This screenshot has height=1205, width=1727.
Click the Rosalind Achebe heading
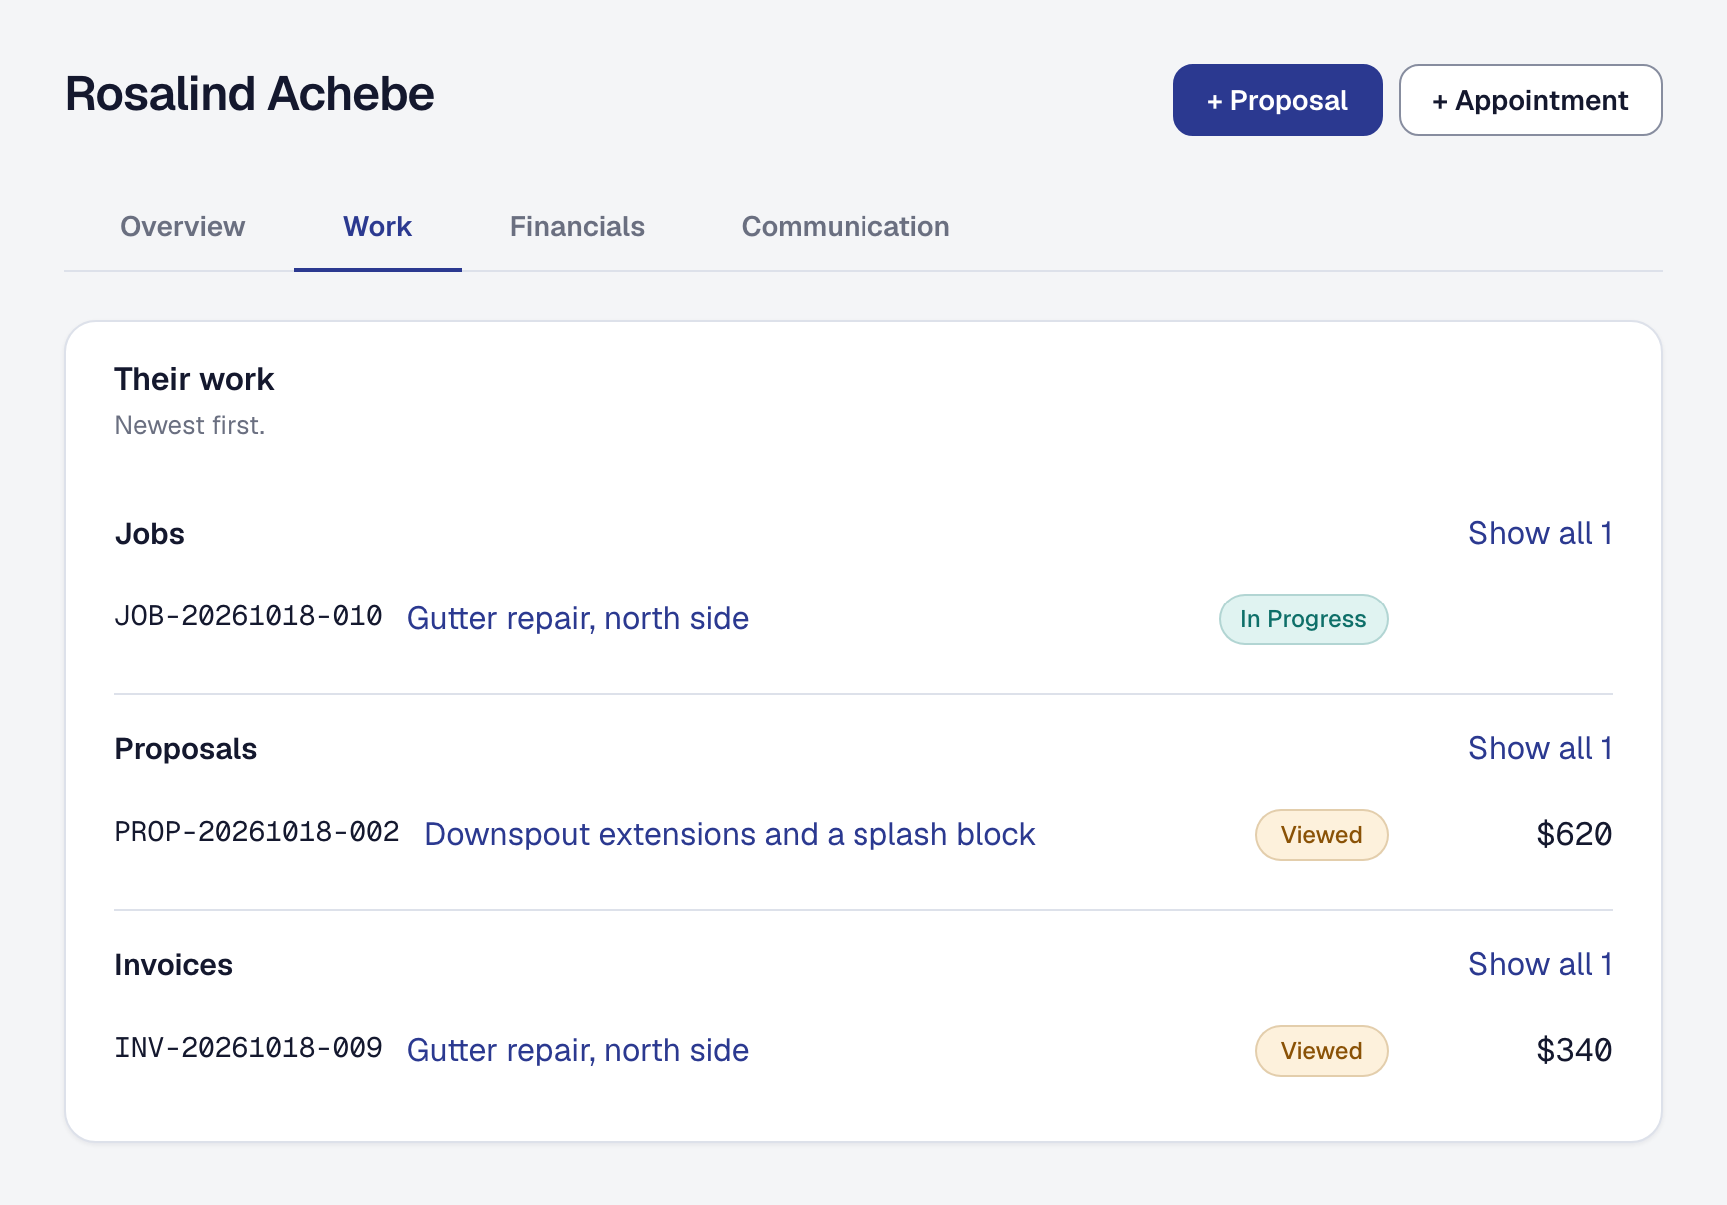pyautogui.click(x=250, y=95)
